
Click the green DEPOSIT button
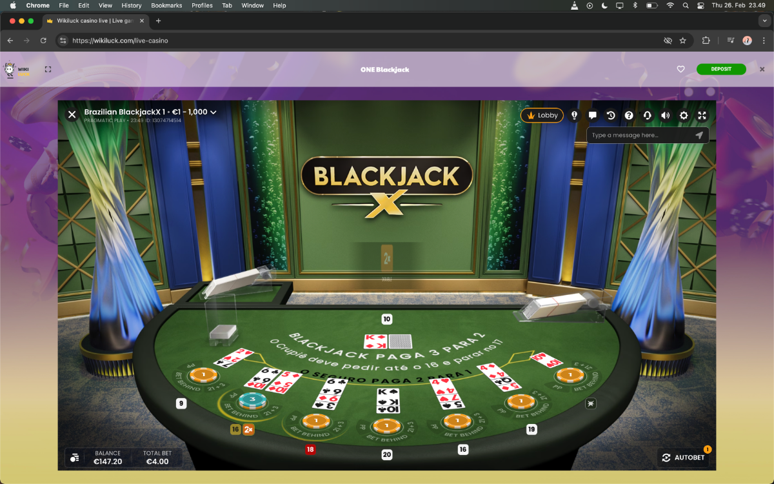pos(720,69)
